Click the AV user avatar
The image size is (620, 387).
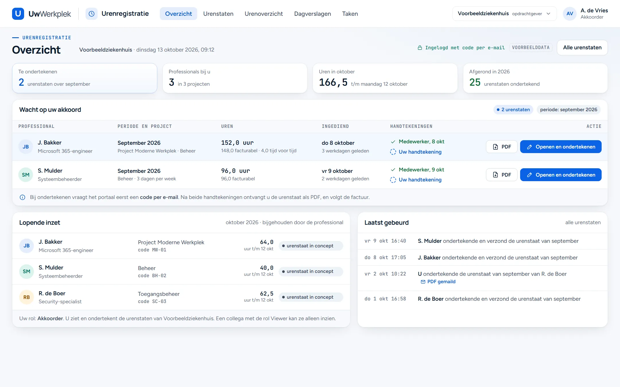click(x=570, y=13)
